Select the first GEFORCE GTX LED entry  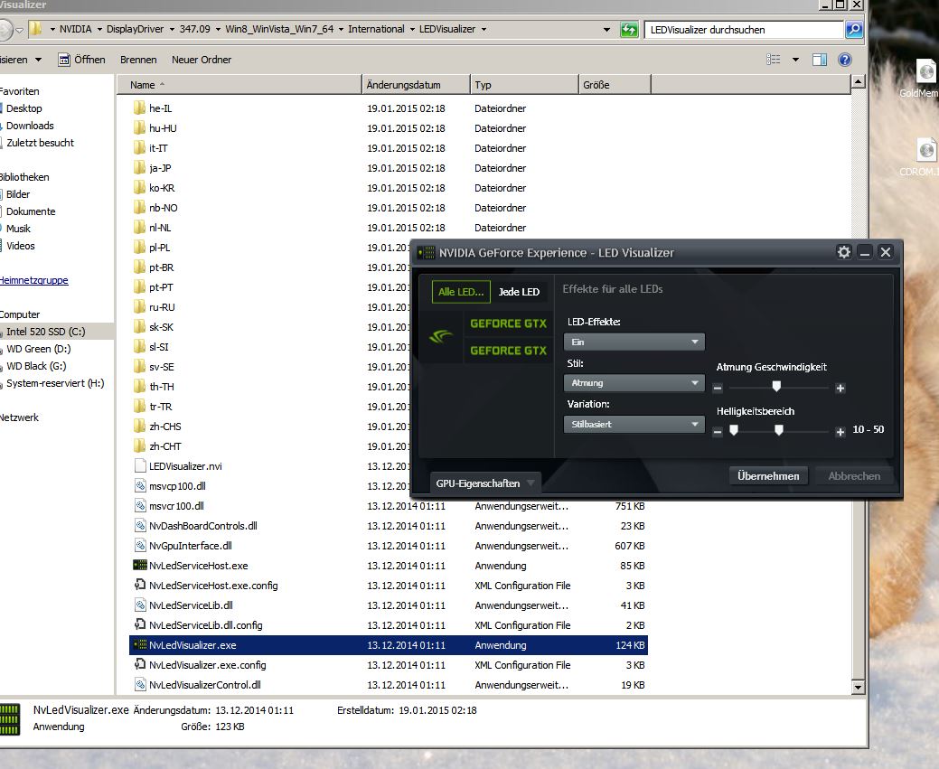click(x=509, y=324)
